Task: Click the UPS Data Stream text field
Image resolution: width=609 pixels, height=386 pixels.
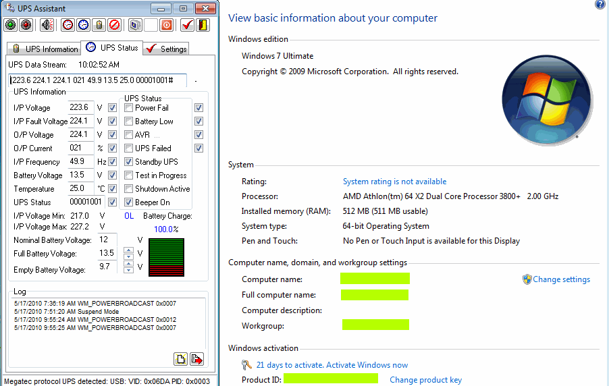Action: (x=97, y=80)
